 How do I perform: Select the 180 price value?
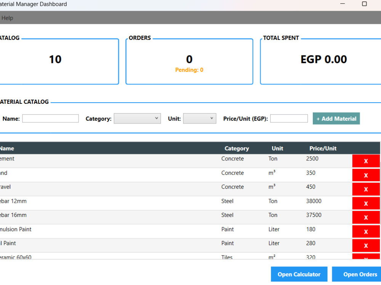[x=311, y=229]
